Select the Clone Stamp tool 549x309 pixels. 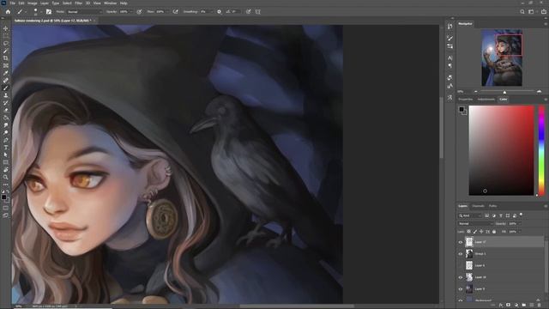(x=6, y=95)
